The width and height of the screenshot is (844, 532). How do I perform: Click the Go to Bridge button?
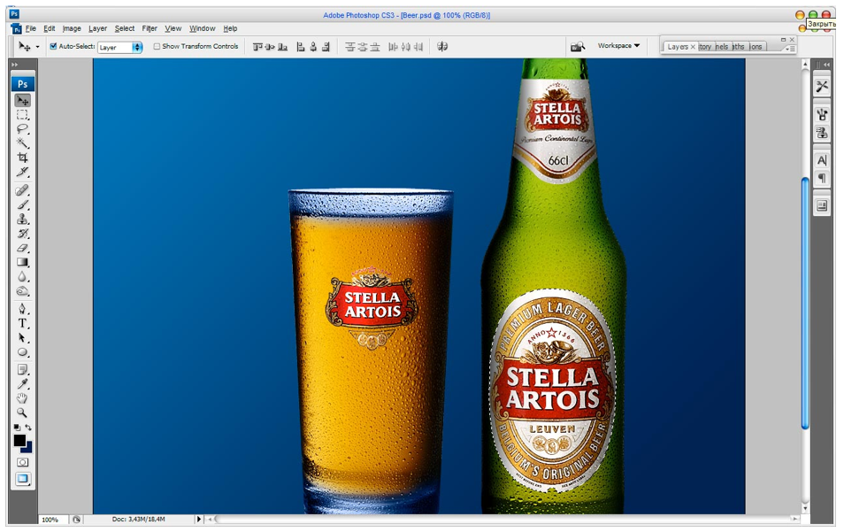click(x=578, y=46)
